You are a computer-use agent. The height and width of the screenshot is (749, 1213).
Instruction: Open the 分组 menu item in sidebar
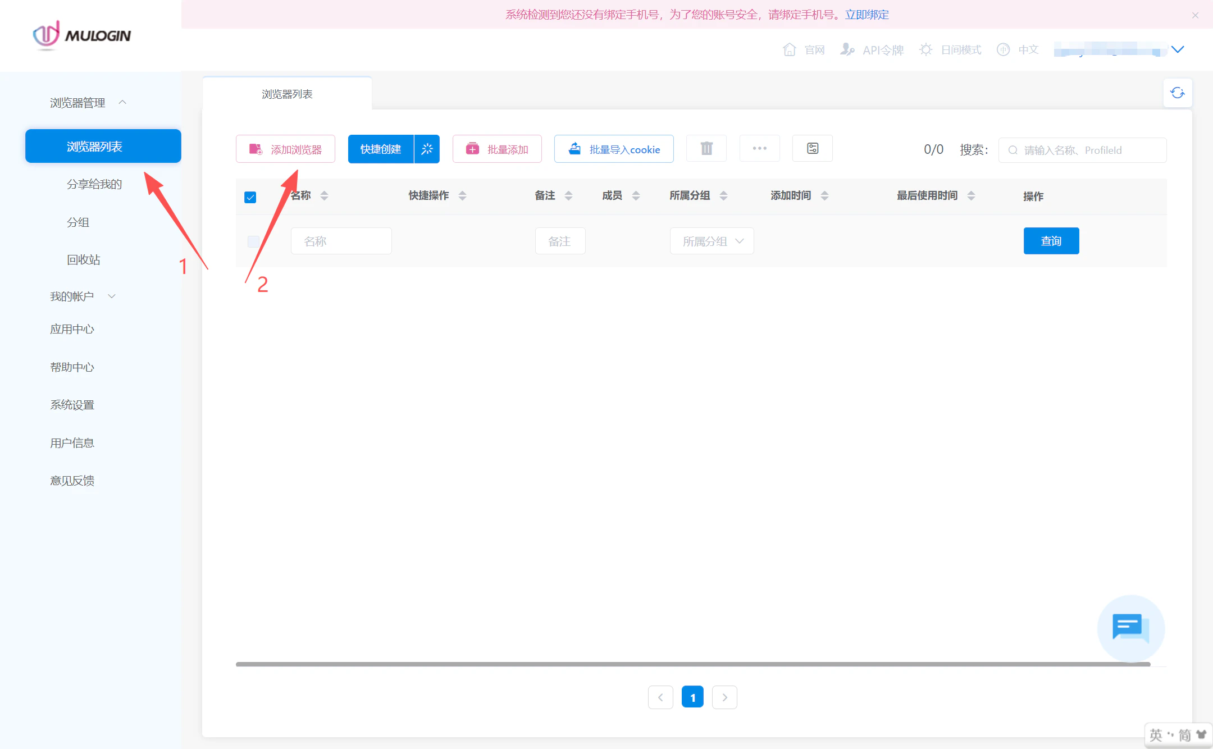pos(79,222)
